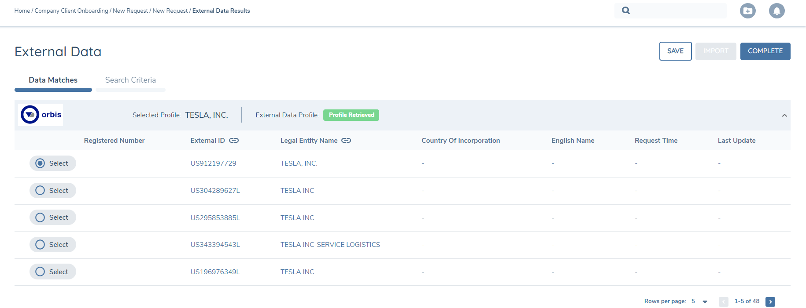Click the SAVE button
Screen dimensions: 806x308
pyautogui.click(x=675, y=51)
